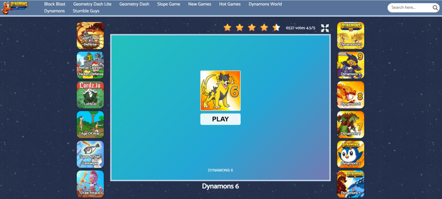
Task: Rate the game three stars
Action: (x=252, y=28)
